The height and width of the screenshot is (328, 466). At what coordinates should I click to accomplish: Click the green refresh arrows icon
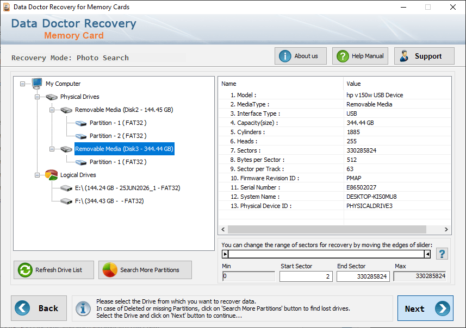pos(25,270)
